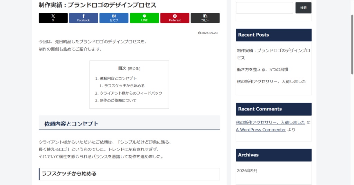Jump to ラフスケッチから始める in the contents
354x185 pixels.
point(124,86)
